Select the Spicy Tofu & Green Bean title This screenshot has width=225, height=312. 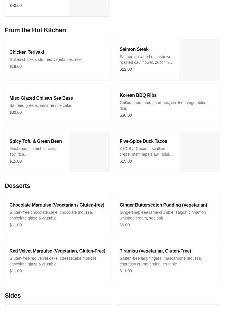(x=36, y=141)
